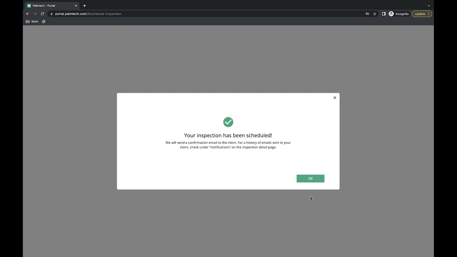The image size is (457, 257).
Task: Open the globe bookmark shortcut
Action: pos(44,21)
